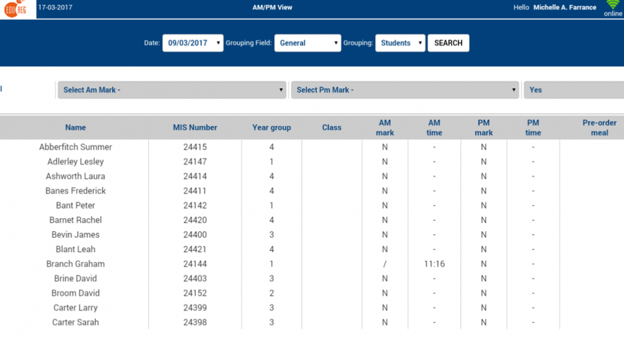Viewport: 624px width, 346px height.
Task: Click the PM mark for Carter Larry
Action: (x=483, y=308)
